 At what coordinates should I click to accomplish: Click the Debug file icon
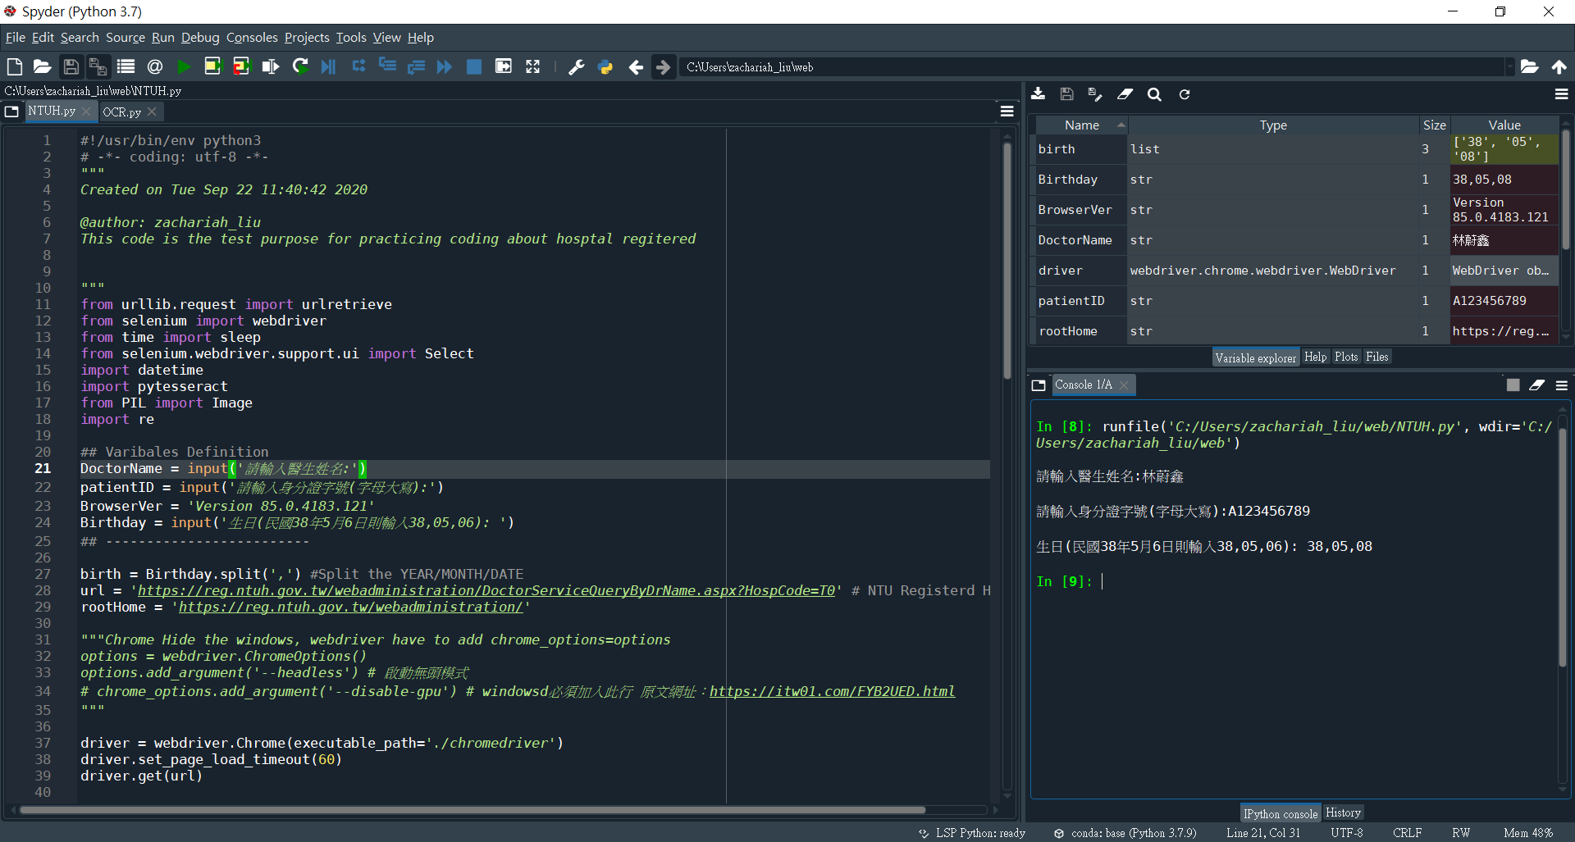click(329, 66)
